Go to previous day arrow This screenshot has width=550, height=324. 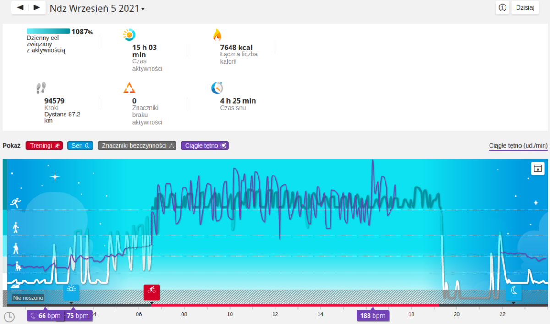click(x=20, y=7)
